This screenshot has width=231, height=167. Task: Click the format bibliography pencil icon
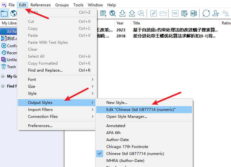click(x=184, y=13)
